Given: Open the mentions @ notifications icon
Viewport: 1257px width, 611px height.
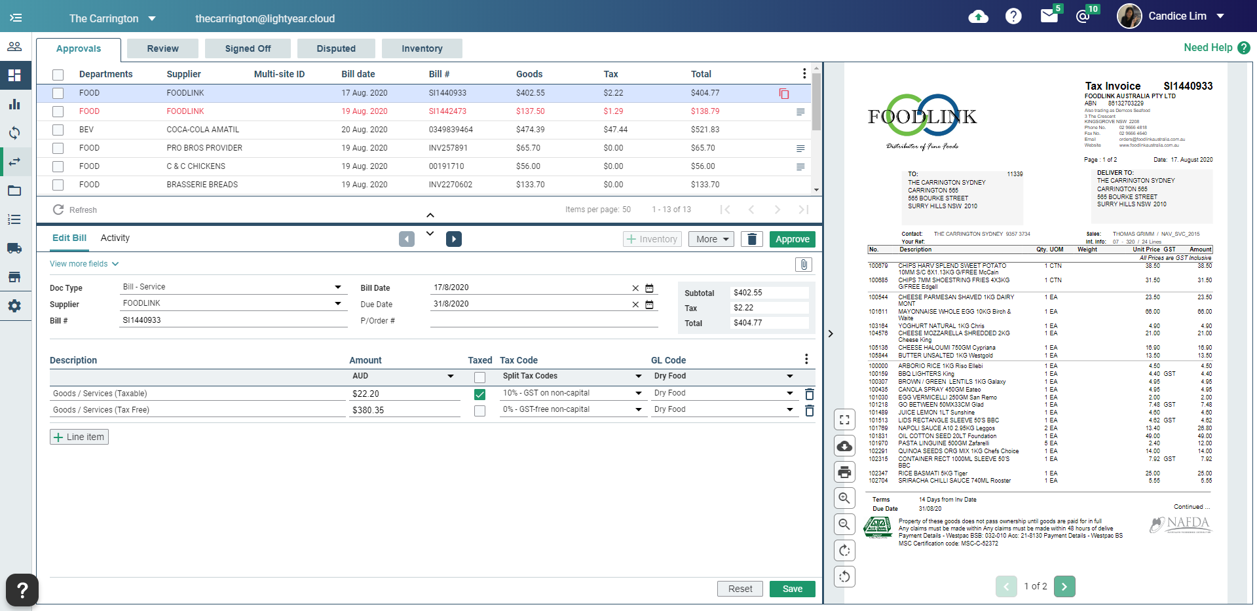Looking at the screenshot, I should (x=1083, y=16).
